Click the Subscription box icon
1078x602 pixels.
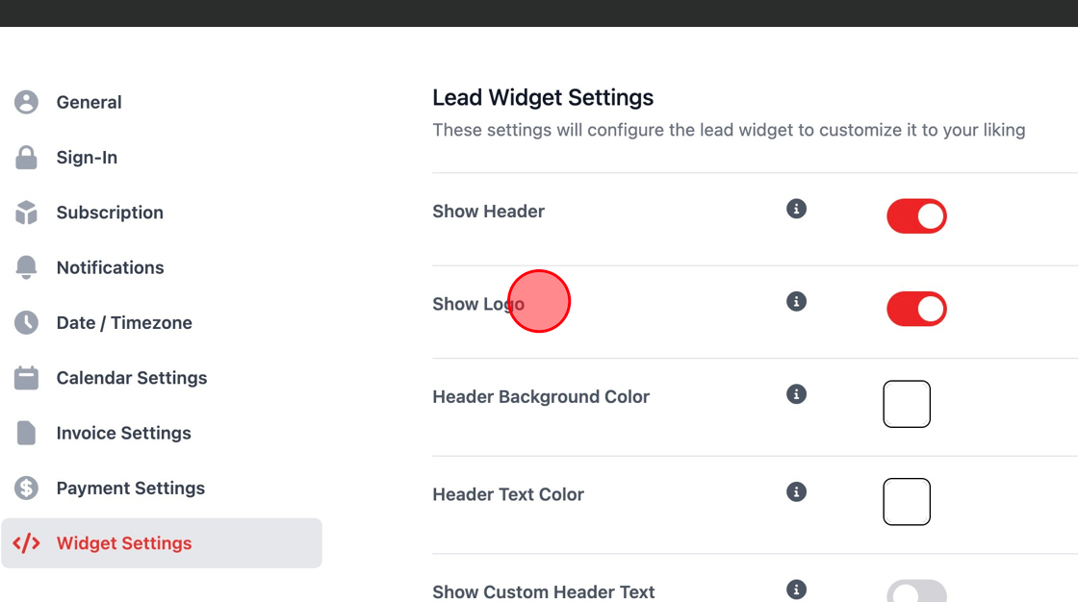click(x=26, y=213)
